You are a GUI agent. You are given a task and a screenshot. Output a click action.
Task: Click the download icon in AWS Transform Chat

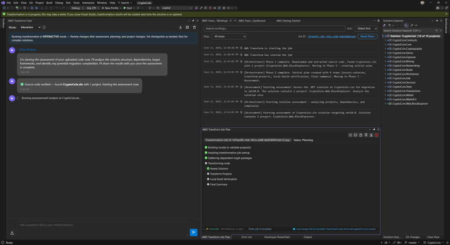click(180, 27)
